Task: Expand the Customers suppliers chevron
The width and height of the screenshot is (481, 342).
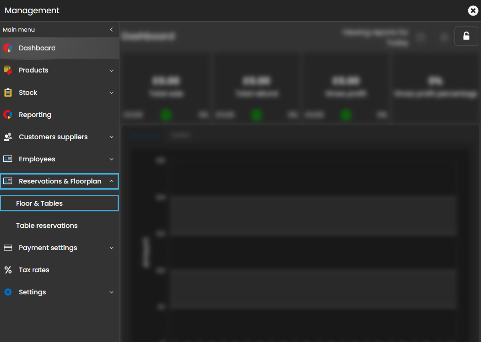Action: 112,137
